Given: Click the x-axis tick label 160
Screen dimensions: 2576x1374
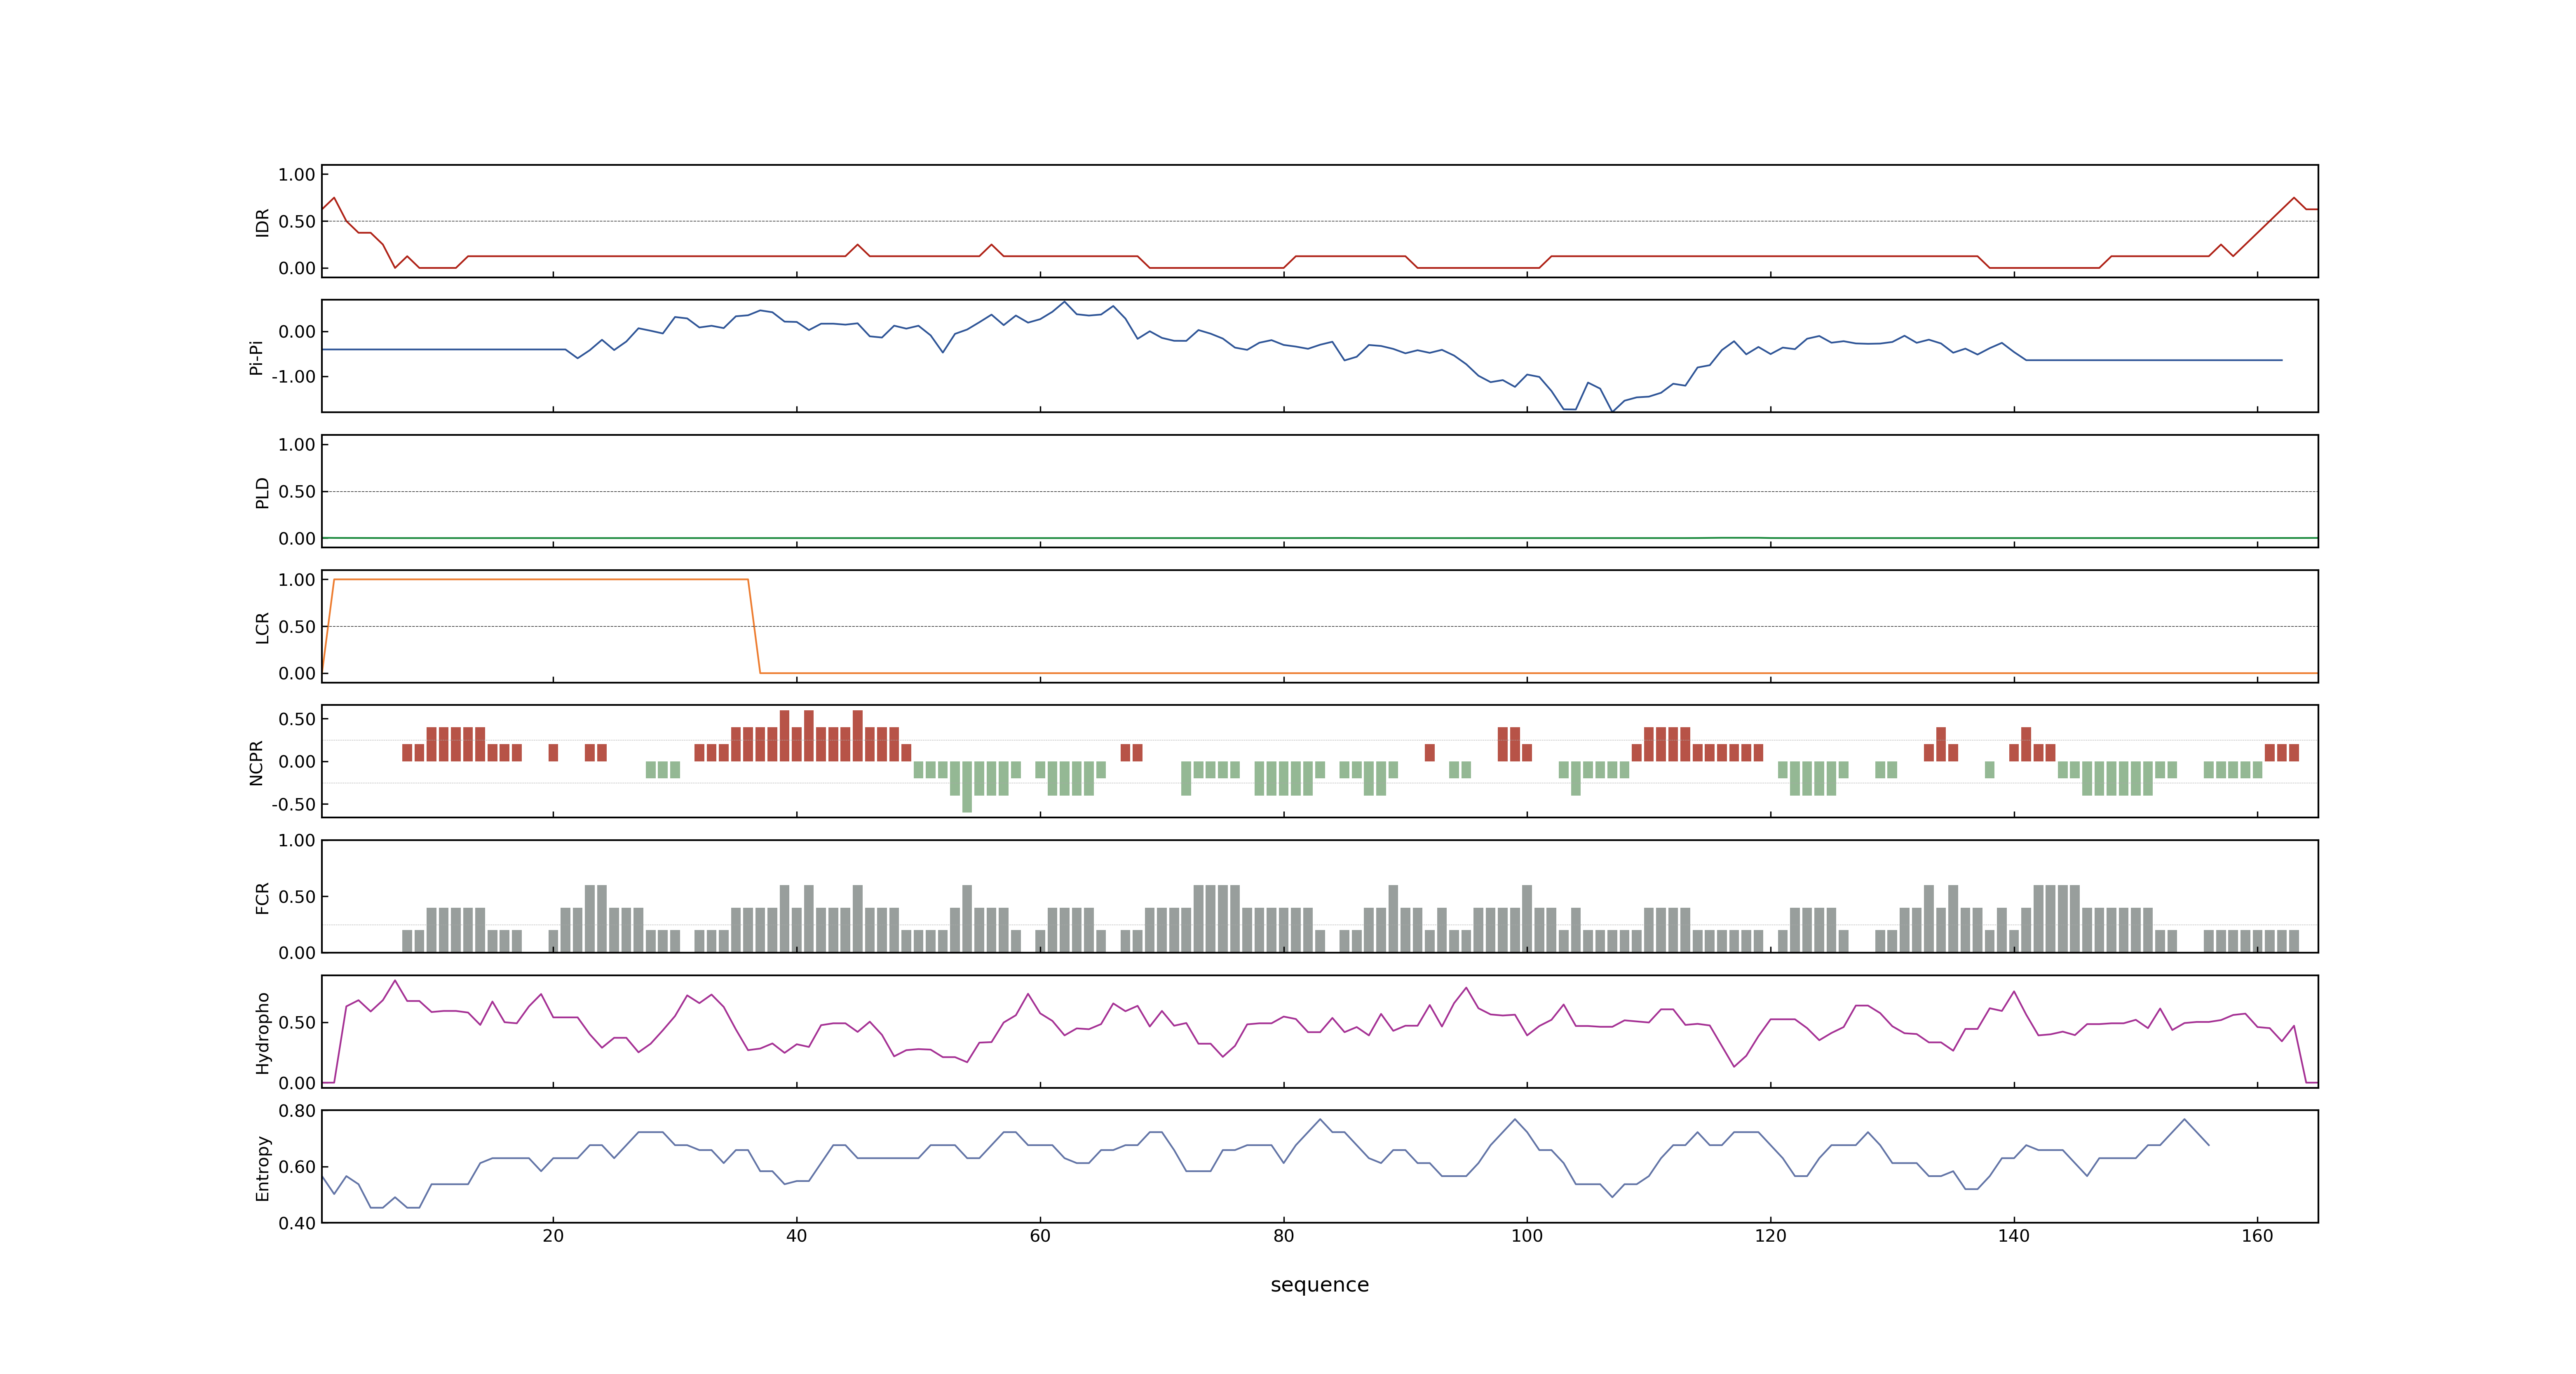Looking at the screenshot, I should point(2257,1236).
